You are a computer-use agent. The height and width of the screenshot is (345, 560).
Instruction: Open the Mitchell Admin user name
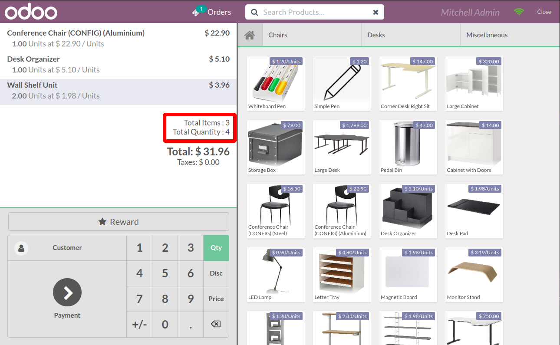[470, 12]
